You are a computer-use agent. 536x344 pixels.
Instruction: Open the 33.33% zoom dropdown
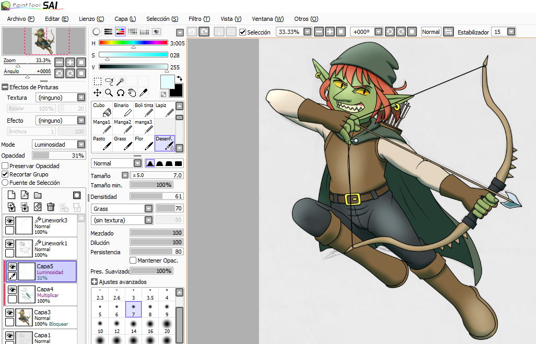pos(308,32)
